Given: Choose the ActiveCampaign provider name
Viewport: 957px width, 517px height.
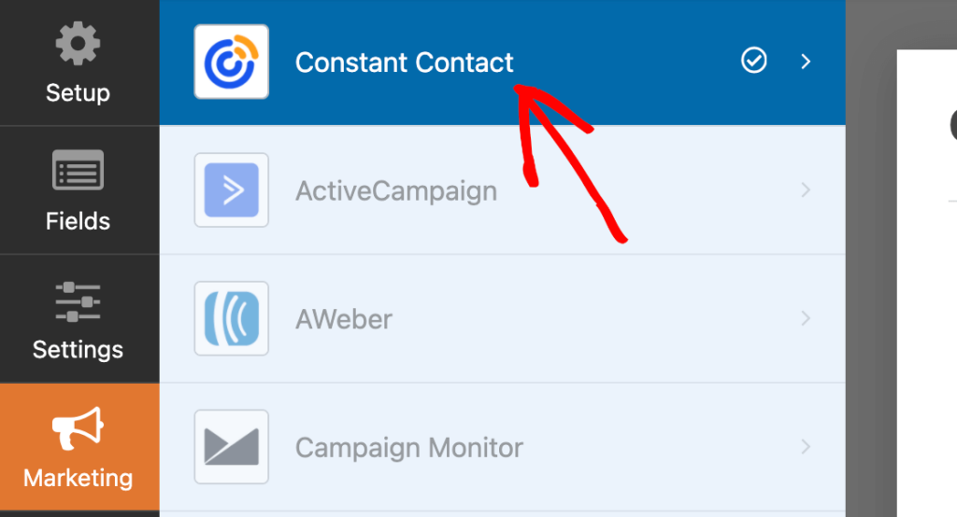Looking at the screenshot, I should [x=396, y=191].
